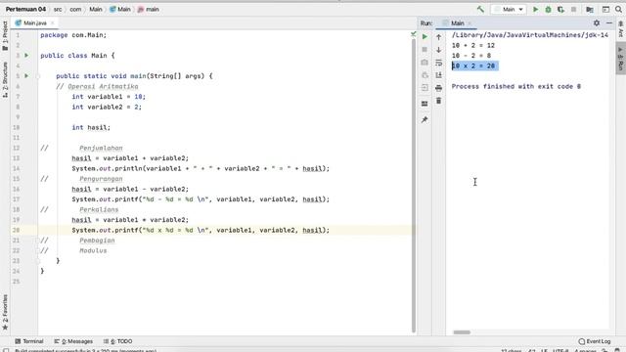Viewport: 626px width, 352px height.
Task: Click the green inspection checkmark in editor
Action: [413, 35]
